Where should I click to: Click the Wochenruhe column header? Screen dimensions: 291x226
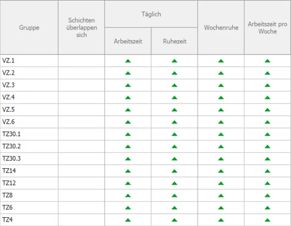click(221, 27)
